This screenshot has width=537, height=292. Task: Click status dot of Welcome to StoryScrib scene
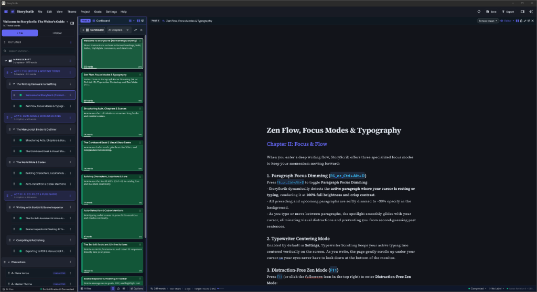[20, 95]
